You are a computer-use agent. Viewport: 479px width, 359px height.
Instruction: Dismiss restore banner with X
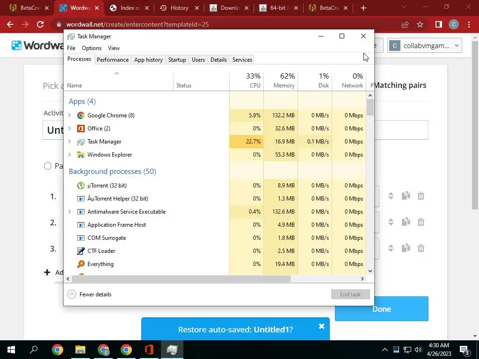(321, 326)
